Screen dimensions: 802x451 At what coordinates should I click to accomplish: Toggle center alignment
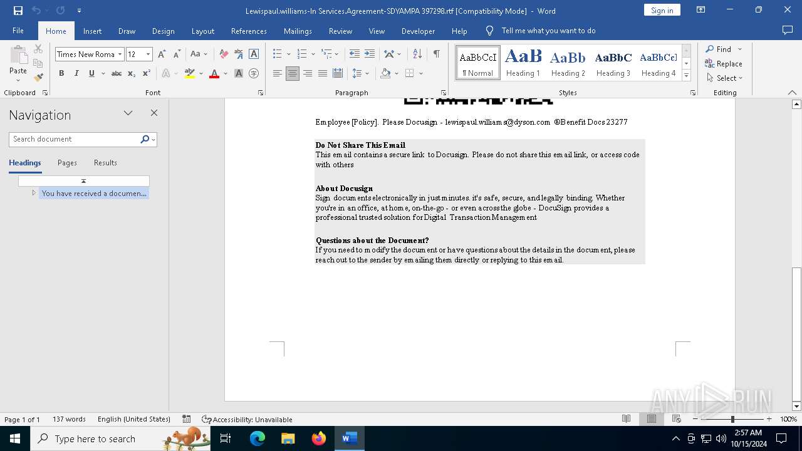pos(293,73)
